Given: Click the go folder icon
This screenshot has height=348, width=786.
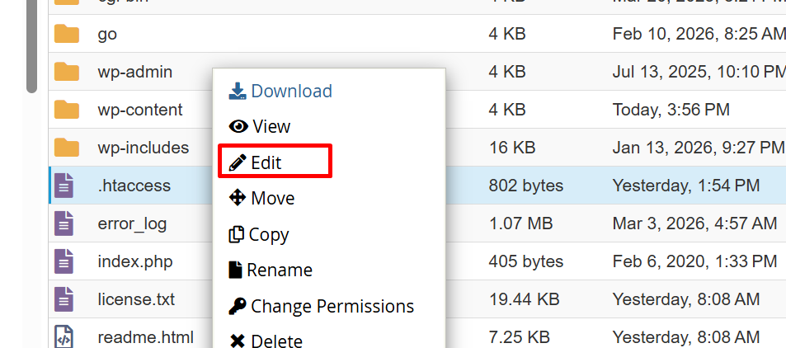Looking at the screenshot, I should tap(66, 34).
